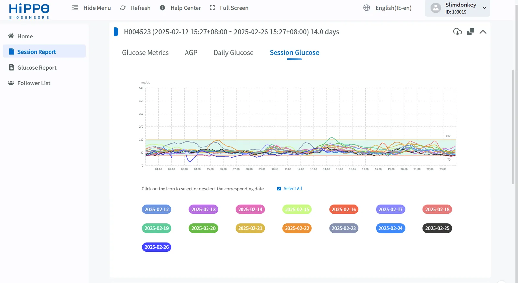518x283 pixels.
Task: Collapse the H004523 session panel chevron
Action: [483, 32]
